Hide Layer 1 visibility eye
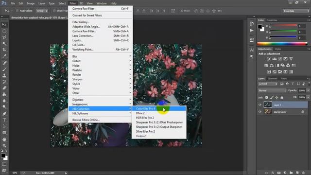 click(260, 105)
